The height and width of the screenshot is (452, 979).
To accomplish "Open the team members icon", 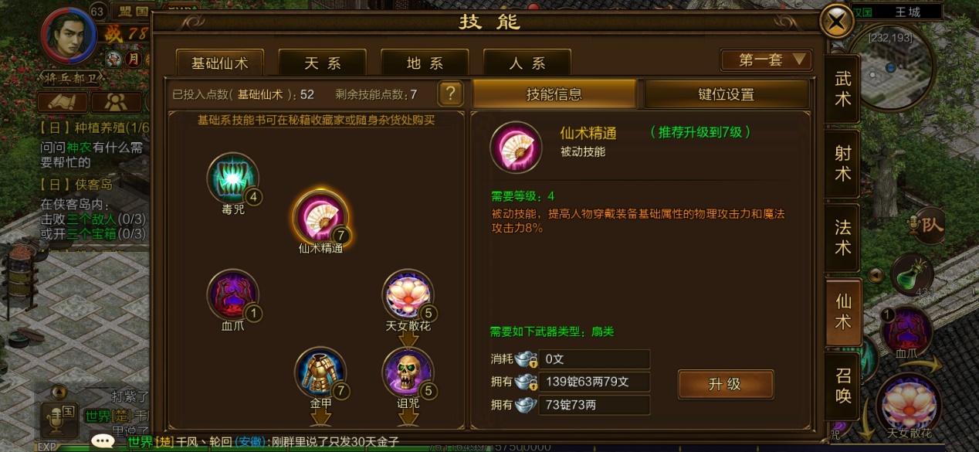I will 116,102.
